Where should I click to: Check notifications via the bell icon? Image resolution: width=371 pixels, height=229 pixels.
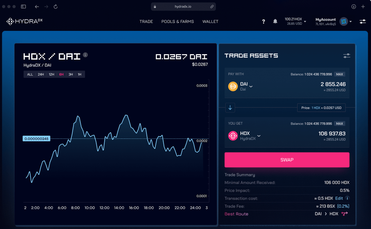(x=275, y=22)
